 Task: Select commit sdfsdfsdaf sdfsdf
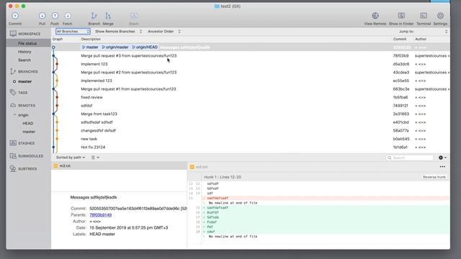[251, 122]
